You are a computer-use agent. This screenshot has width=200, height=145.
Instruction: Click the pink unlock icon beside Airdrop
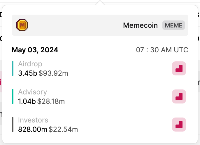coord(179,68)
